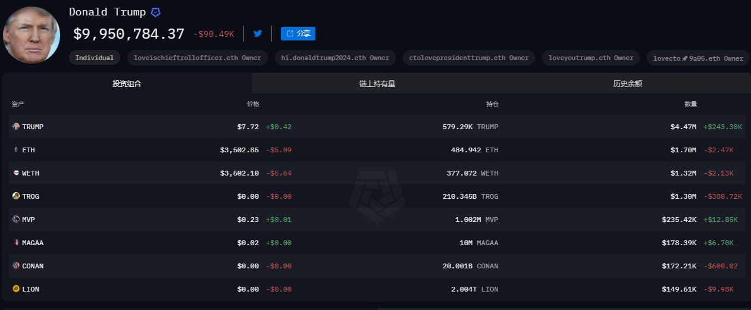Click the LION token icon

pos(16,289)
